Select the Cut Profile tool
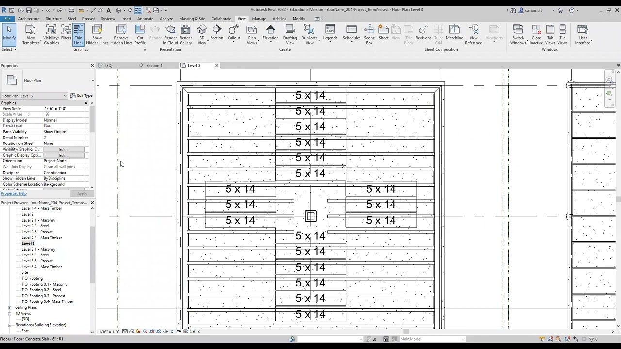This screenshot has width=621, height=349. point(140,34)
